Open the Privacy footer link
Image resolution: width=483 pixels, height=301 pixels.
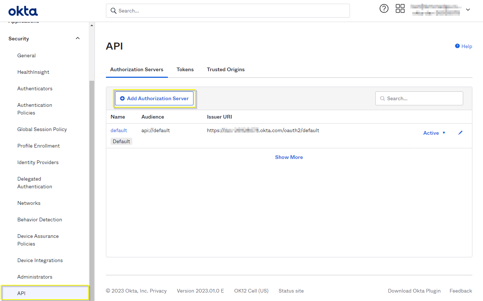pyautogui.click(x=158, y=291)
